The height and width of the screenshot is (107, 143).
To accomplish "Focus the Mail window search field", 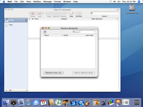I will (105, 13).
